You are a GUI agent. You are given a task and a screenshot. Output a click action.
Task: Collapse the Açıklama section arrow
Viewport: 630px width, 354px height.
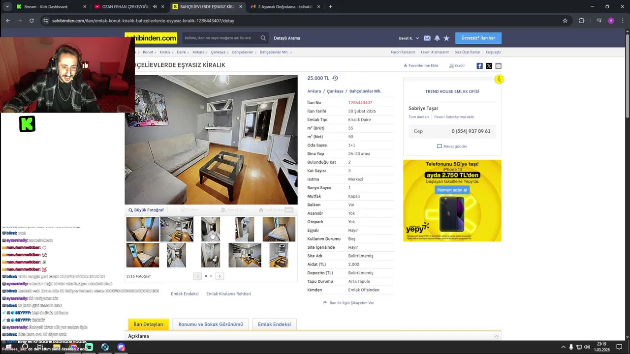[x=496, y=336]
